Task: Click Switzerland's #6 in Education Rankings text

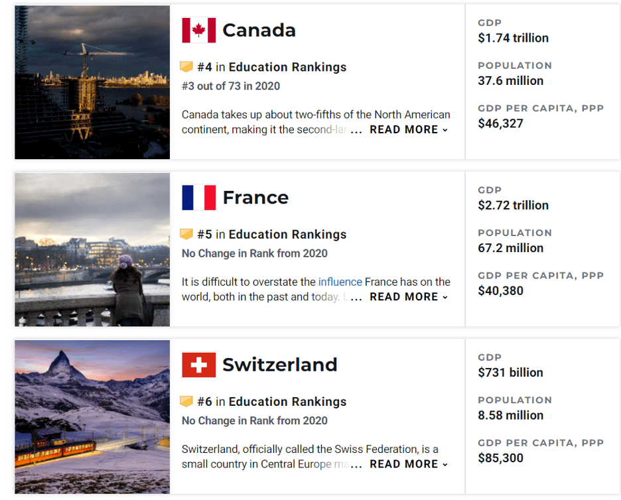Action: [x=272, y=401]
